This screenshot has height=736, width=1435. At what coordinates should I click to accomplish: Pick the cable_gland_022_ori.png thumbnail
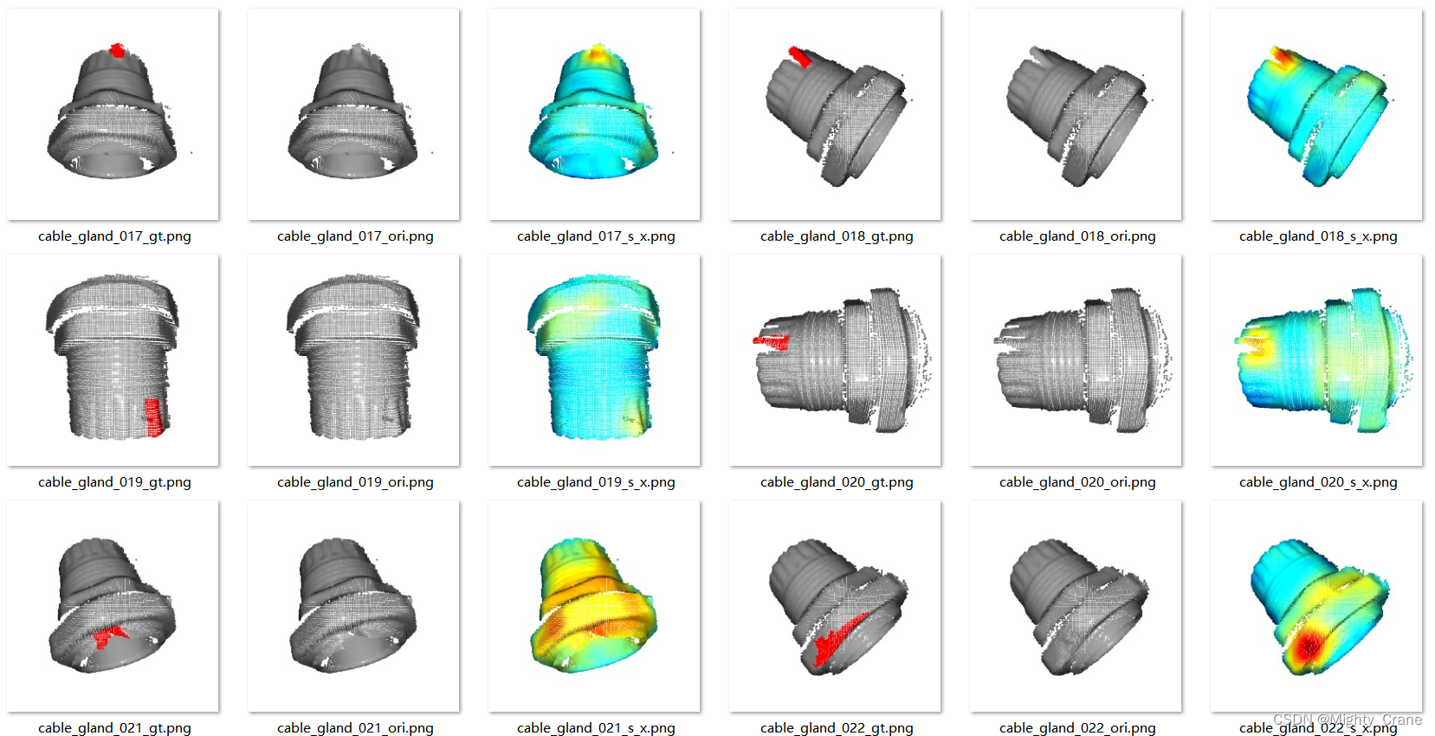(1076, 606)
